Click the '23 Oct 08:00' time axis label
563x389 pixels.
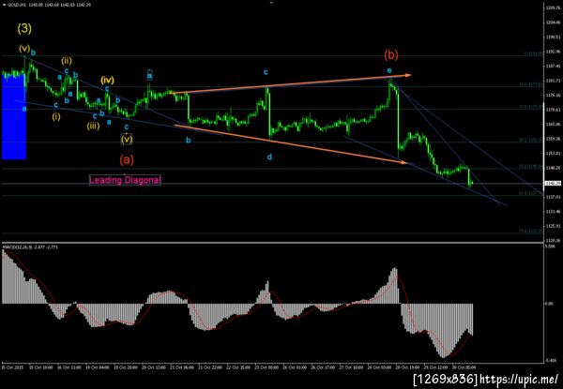[x=267, y=367]
